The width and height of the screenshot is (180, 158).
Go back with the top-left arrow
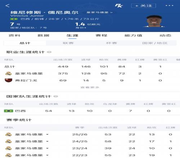8,6
